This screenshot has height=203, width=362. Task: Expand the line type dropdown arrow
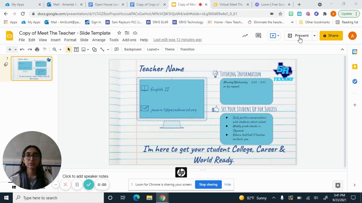pyautogui.click(x=108, y=49)
